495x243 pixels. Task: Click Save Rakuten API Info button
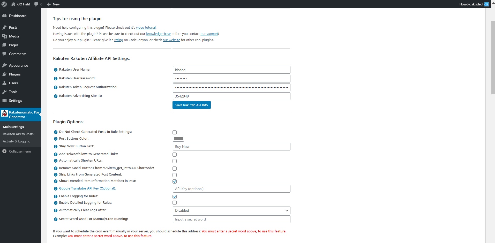coord(191,105)
